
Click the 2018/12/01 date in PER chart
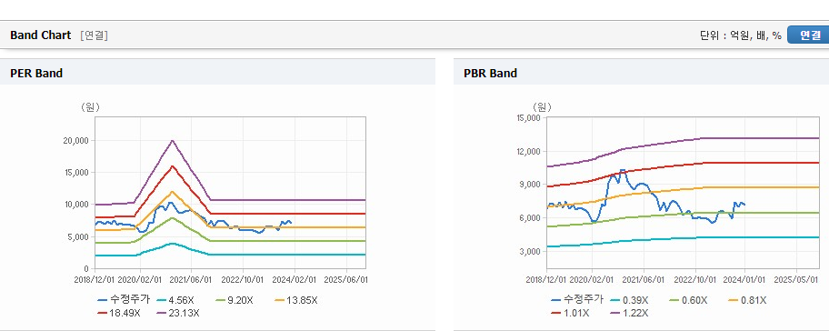(x=94, y=279)
